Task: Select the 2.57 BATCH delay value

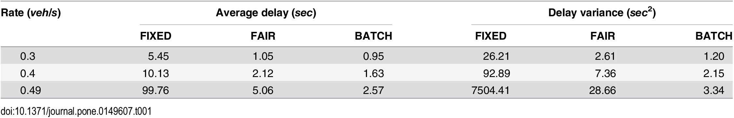Action: [x=373, y=90]
